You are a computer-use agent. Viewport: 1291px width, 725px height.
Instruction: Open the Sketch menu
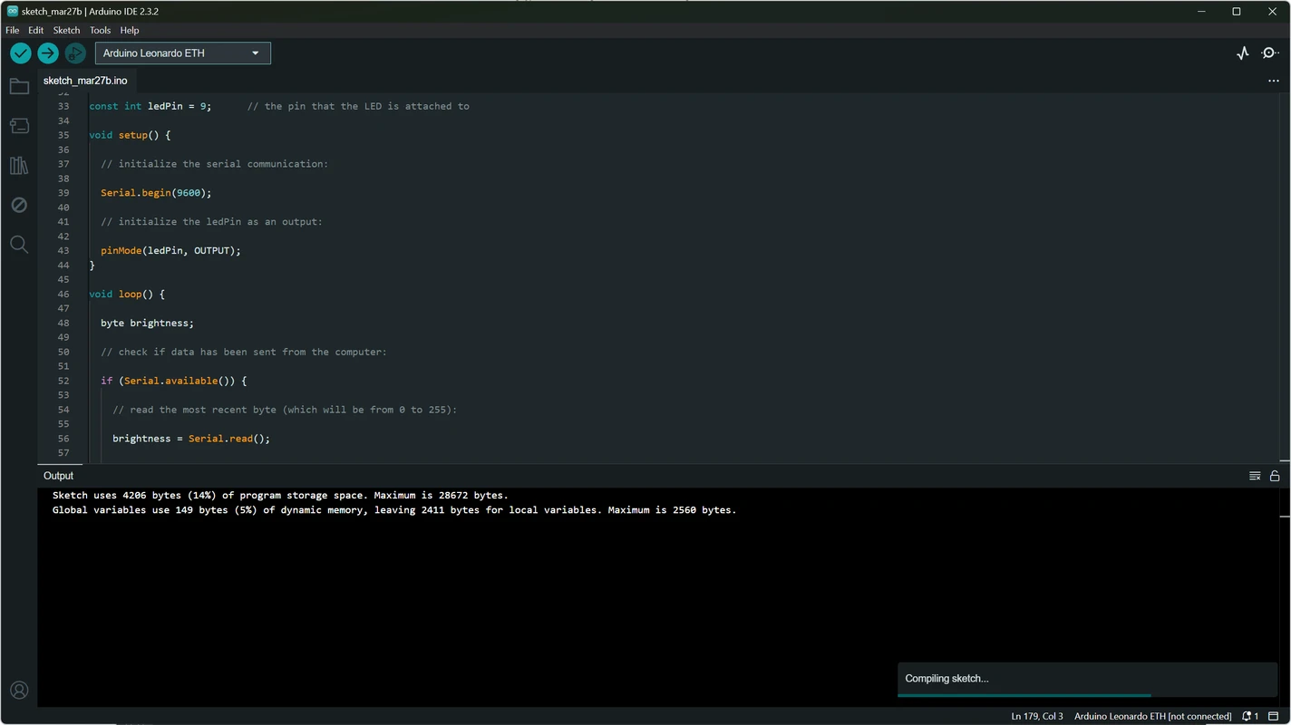point(66,30)
